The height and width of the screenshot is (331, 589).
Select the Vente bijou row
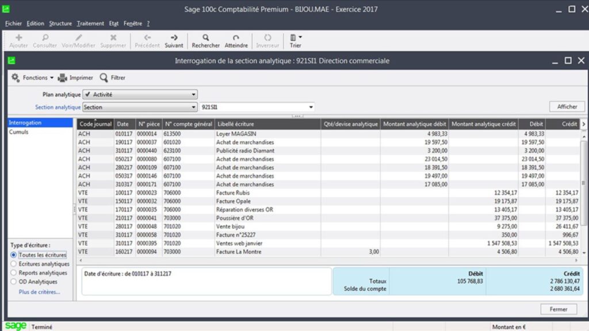[328, 226]
